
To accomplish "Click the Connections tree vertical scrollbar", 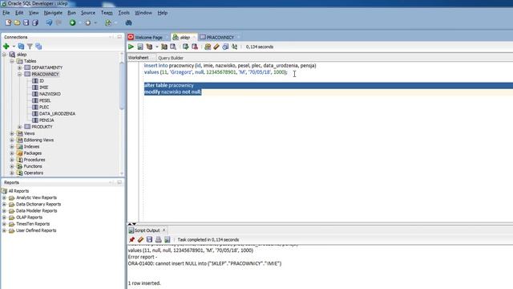I will 122,87.
